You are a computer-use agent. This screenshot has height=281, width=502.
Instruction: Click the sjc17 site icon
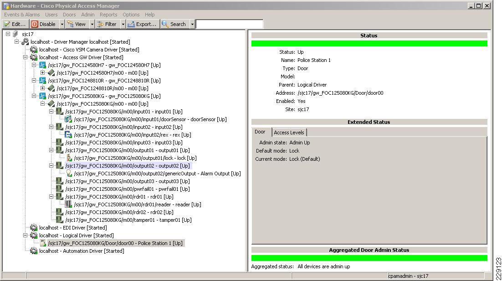15,34
